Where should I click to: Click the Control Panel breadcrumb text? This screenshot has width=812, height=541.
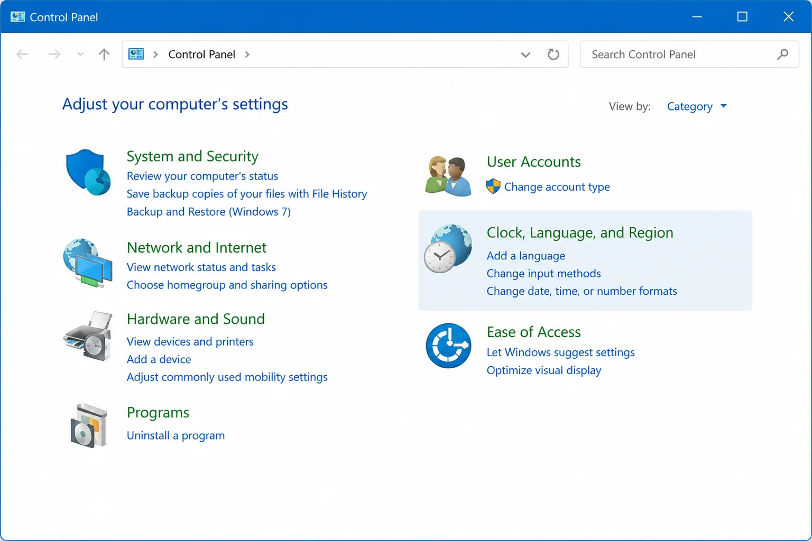click(x=201, y=54)
